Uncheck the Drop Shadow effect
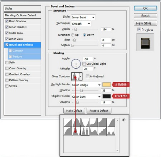The width and height of the screenshot is (161, 157). pyautogui.click(x=7, y=21)
